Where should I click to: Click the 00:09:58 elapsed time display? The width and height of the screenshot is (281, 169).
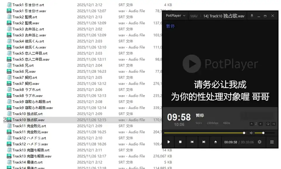(x=231, y=142)
